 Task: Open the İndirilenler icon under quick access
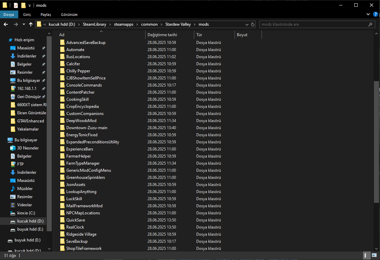pos(13,56)
